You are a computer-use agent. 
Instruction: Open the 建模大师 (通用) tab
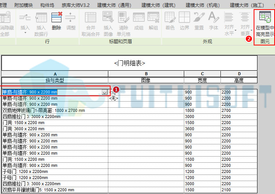tap(114, 5)
